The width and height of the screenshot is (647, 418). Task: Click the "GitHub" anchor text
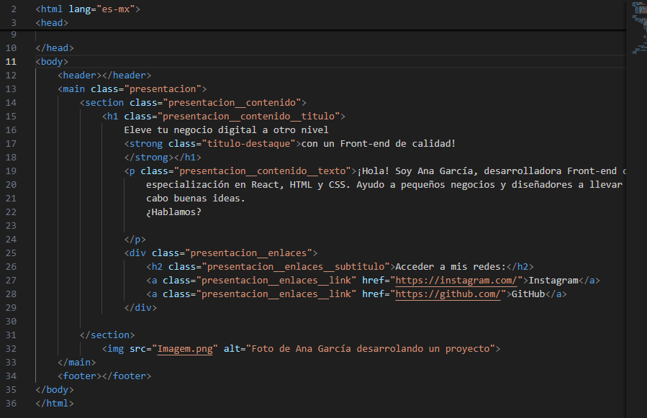coord(528,294)
